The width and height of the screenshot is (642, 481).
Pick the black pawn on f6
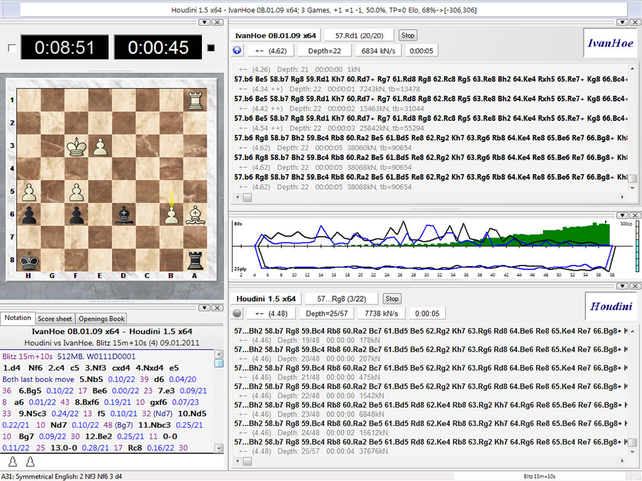click(76, 215)
